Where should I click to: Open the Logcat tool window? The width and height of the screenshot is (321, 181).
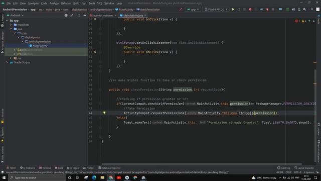[x=73, y=168]
